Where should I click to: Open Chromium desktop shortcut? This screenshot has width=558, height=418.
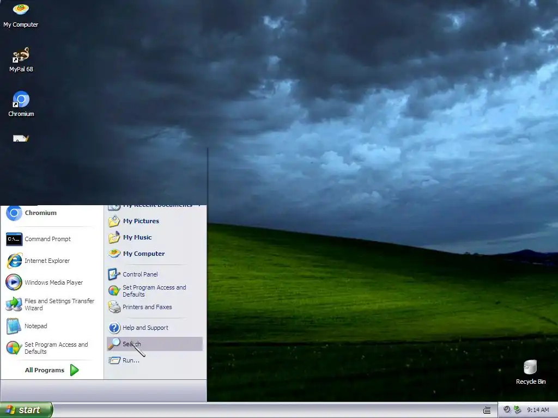(21, 99)
